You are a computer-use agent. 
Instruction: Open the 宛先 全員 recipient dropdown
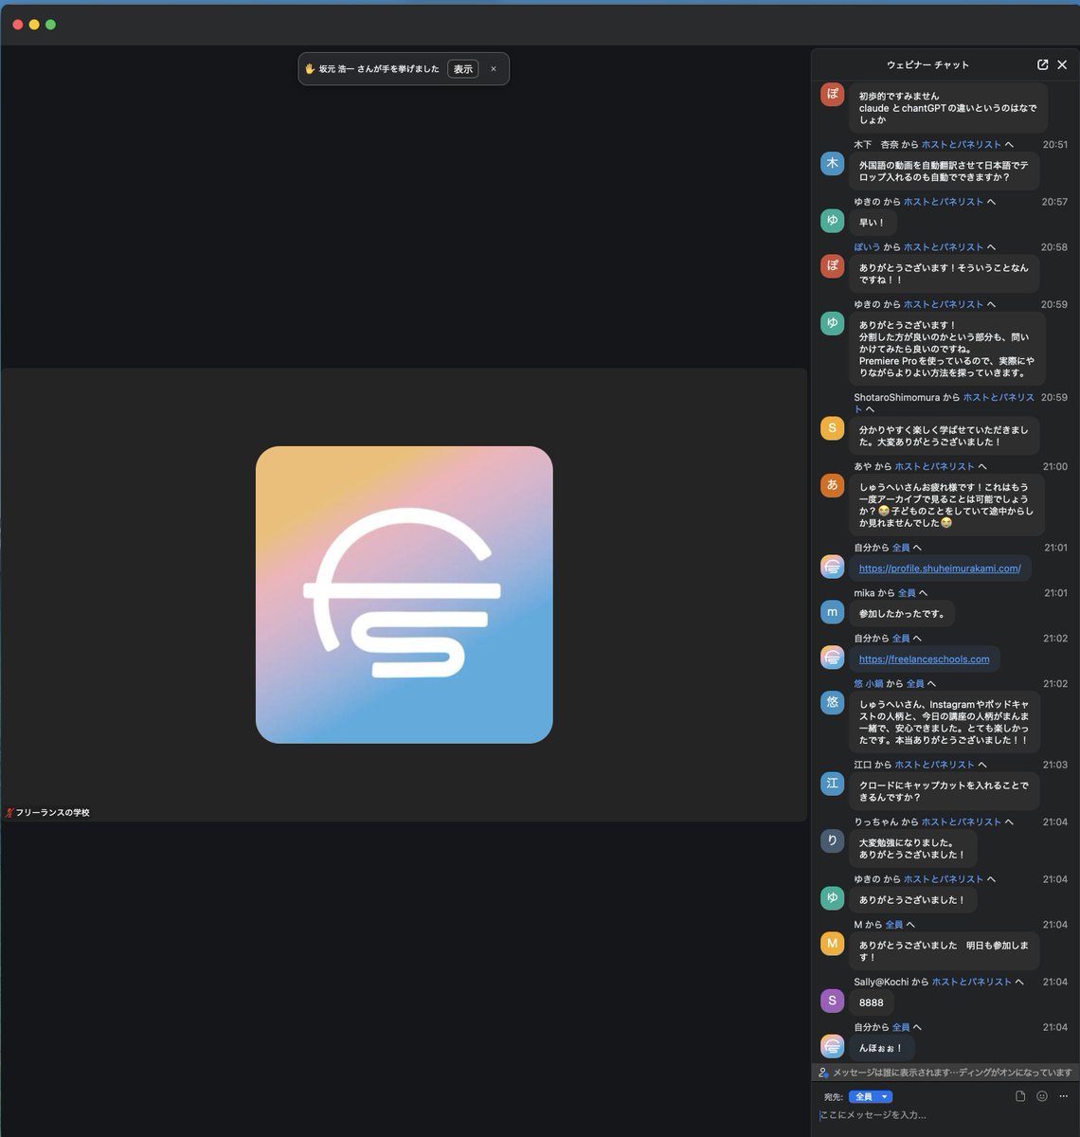pos(871,1097)
